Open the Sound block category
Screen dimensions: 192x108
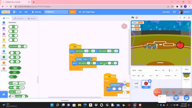pyautogui.click(x=4, y=35)
